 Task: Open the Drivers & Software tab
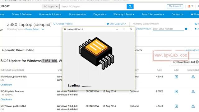tap(22, 14)
